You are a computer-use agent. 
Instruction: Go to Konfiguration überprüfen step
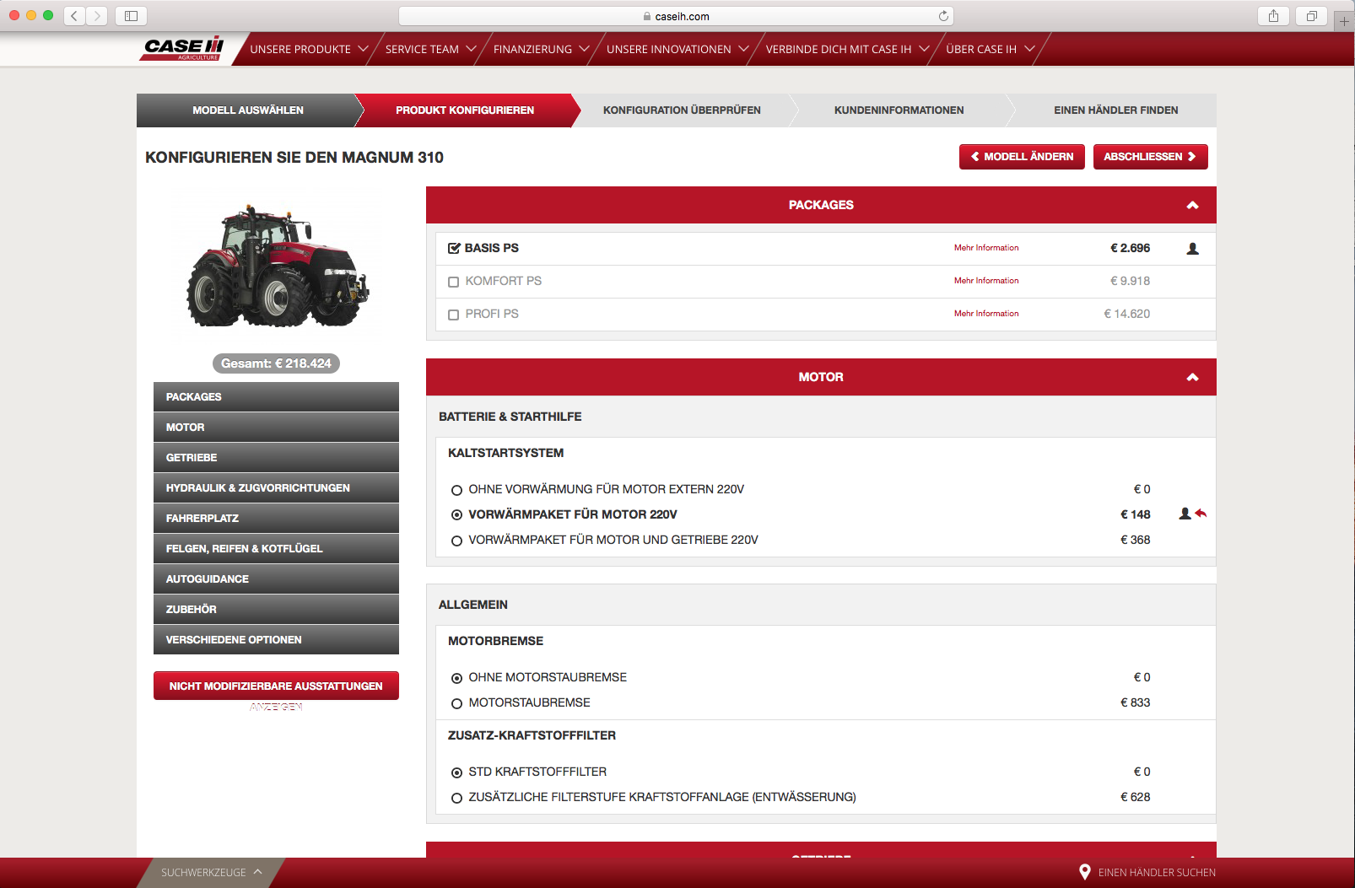click(x=682, y=110)
